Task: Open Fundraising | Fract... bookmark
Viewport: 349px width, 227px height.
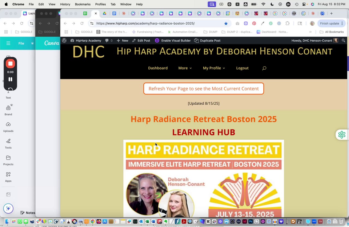Action: point(148,32)
